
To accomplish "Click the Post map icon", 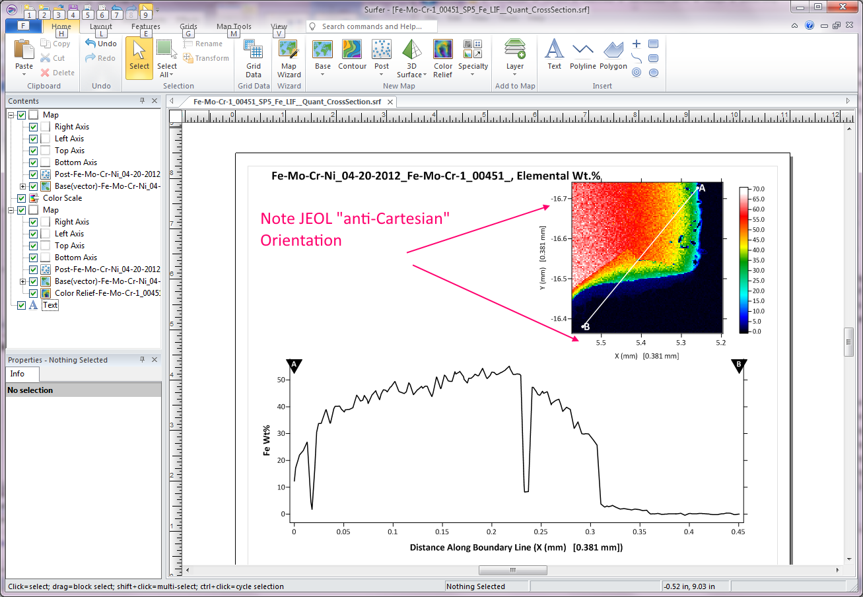I will click(x=382, y=55).
